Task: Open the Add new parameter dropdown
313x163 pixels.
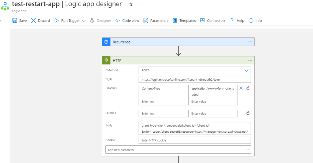Action: (178, 150)
